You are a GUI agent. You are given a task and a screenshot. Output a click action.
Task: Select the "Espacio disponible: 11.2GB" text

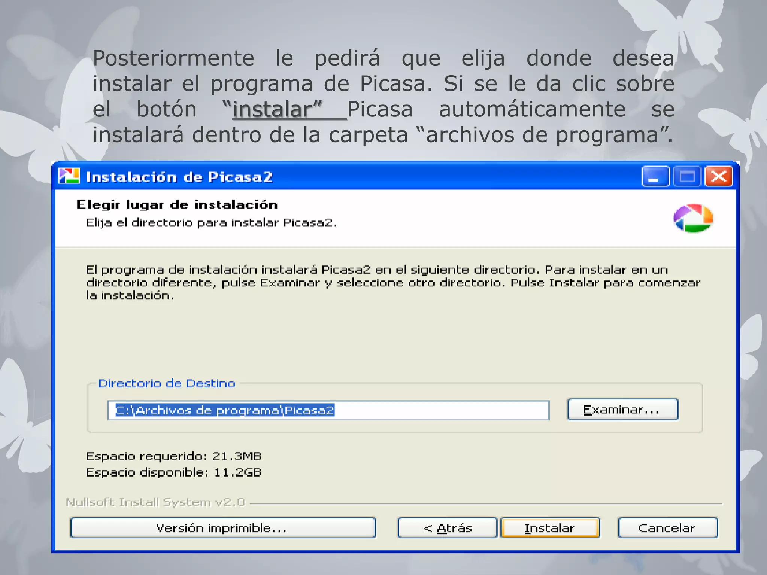click(x=173, y=472)
